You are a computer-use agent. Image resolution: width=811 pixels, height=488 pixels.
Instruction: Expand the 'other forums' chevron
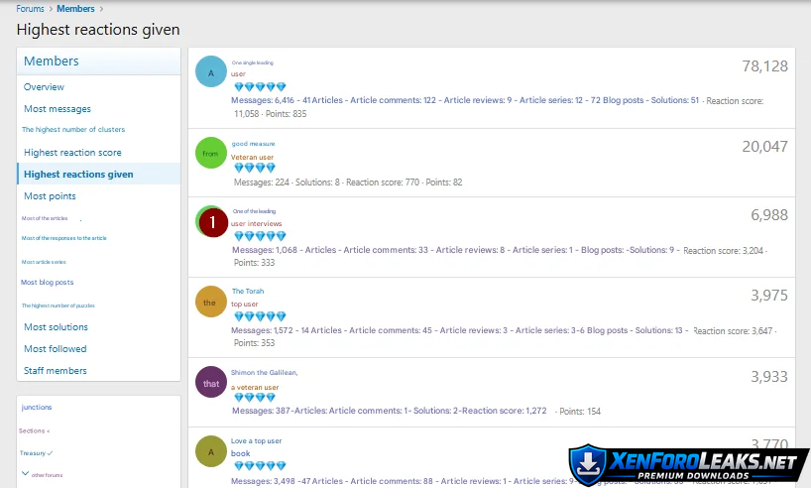pyautogui.click(x=25, y=474)
